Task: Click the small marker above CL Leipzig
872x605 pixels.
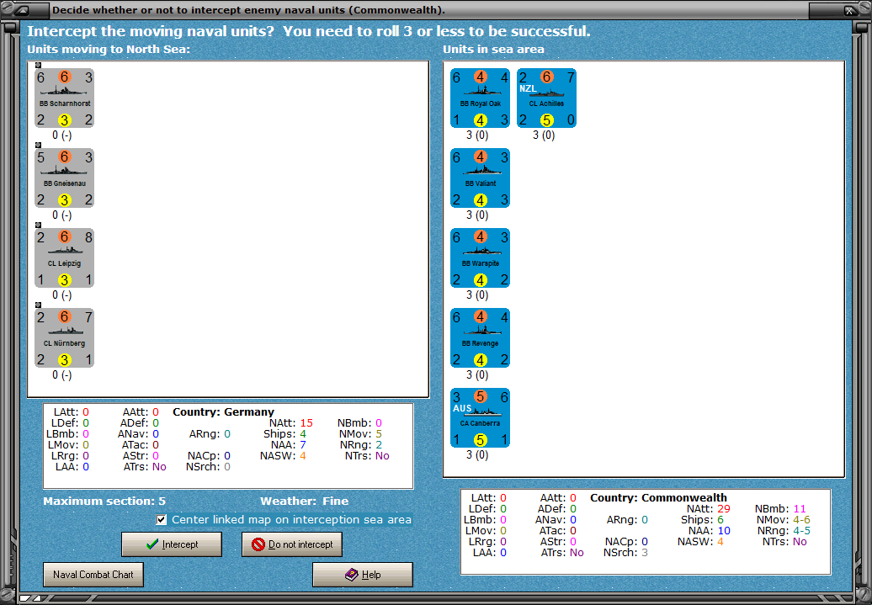Action: pos(38,226)
